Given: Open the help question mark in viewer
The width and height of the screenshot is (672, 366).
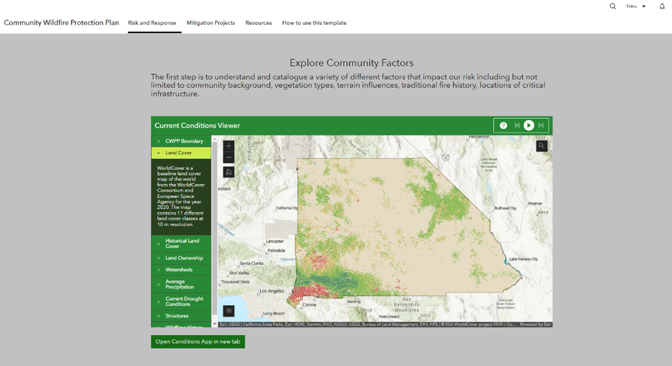Looking at the screenshot, I should pos(503,125).
